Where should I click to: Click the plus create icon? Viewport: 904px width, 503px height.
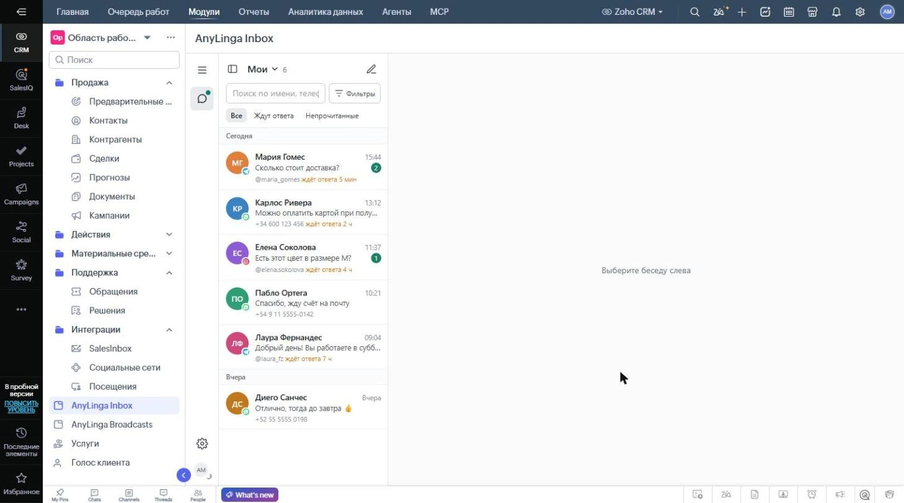tap(742, 12)
